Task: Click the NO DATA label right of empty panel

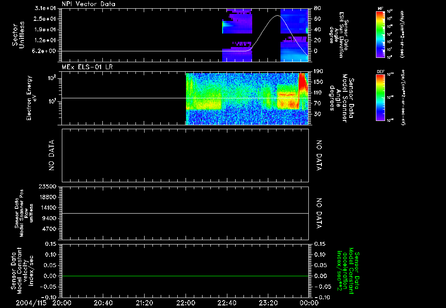Action: pos(319,155)
